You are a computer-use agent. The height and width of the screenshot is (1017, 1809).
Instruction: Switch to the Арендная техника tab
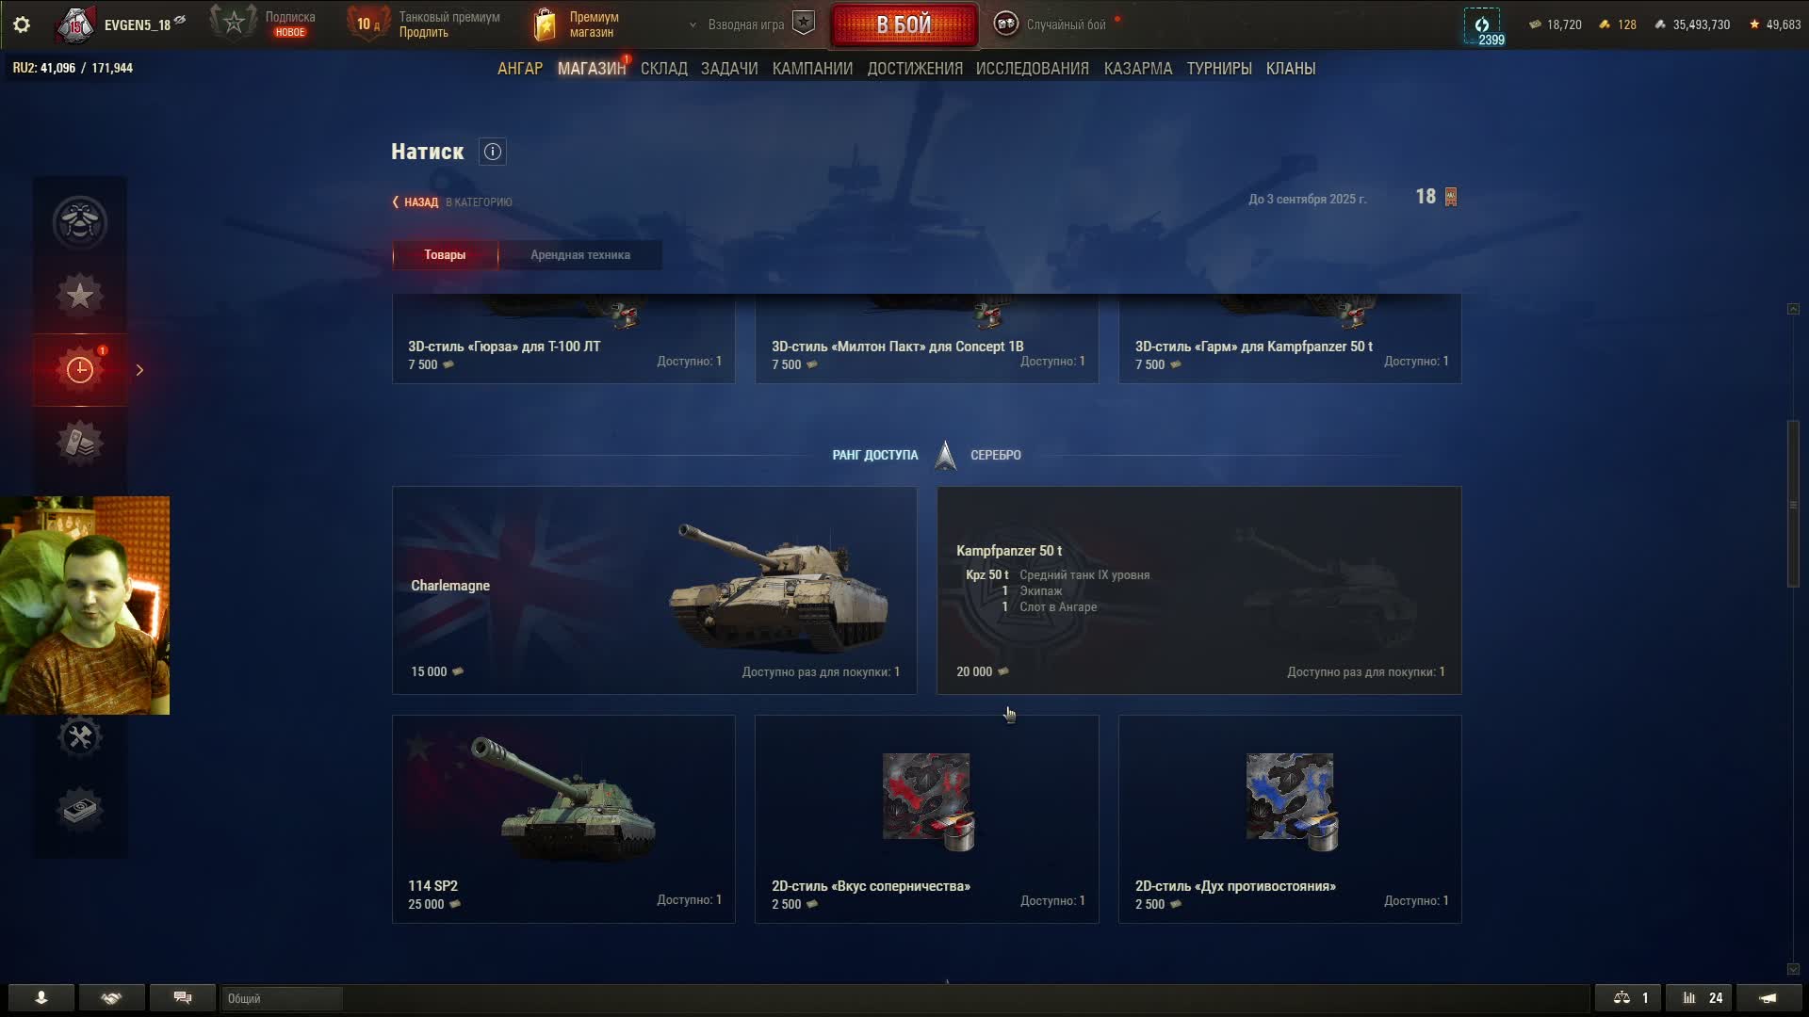(580, 255)
